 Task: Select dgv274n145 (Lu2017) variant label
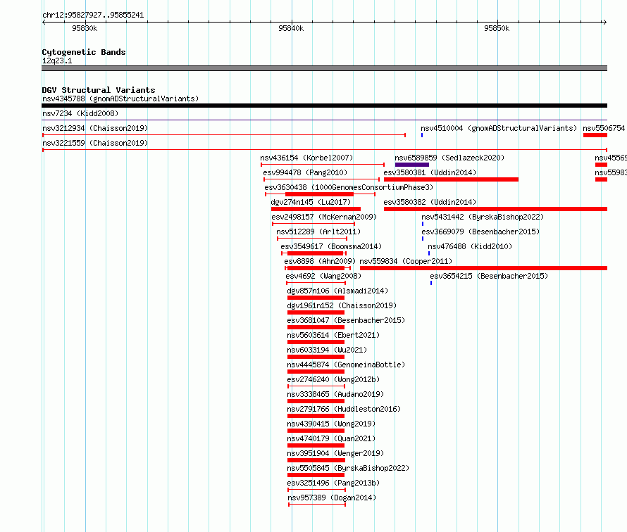(x=311, y=202)
